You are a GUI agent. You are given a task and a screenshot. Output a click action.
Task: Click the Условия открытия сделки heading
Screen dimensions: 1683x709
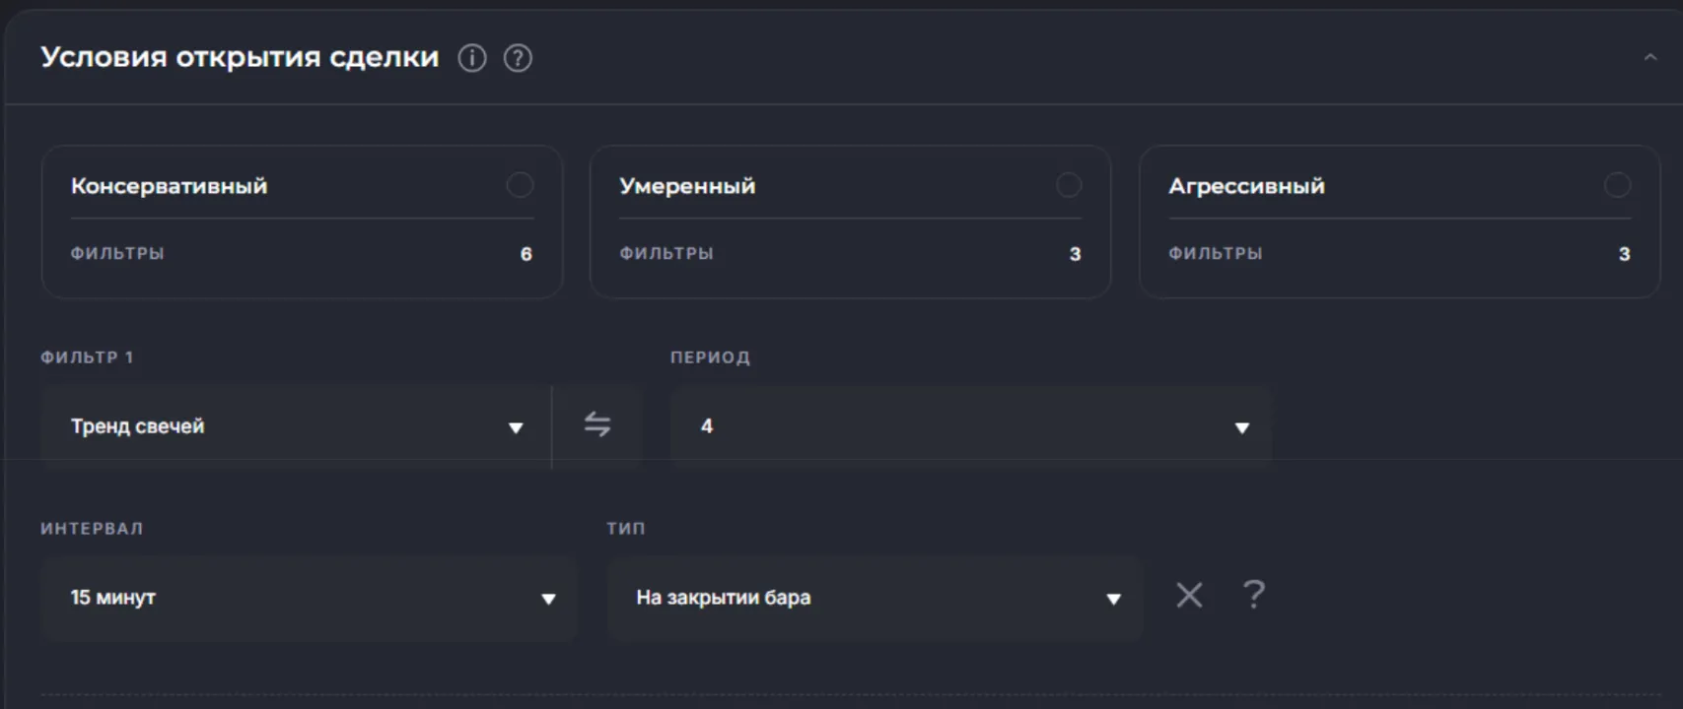pos(240,57)
